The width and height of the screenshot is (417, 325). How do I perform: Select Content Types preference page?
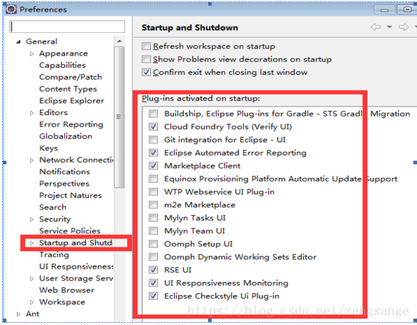click(x=68, y=89)
